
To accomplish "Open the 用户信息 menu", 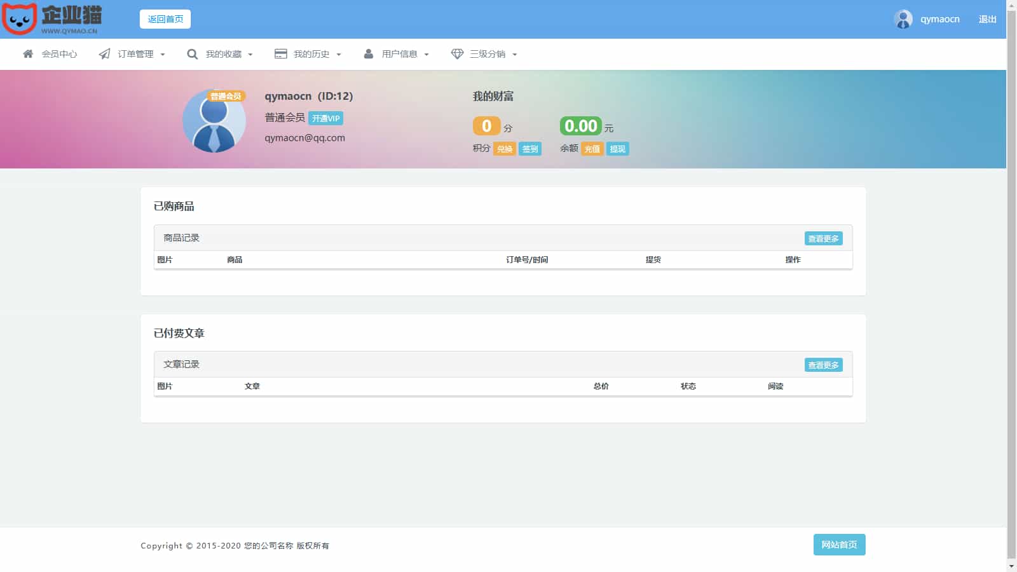I will pos(399,54).
